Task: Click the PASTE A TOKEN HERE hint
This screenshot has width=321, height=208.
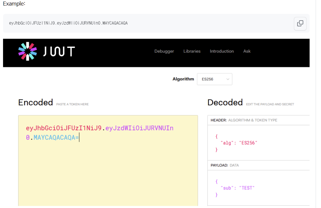Action: point(72,104)
